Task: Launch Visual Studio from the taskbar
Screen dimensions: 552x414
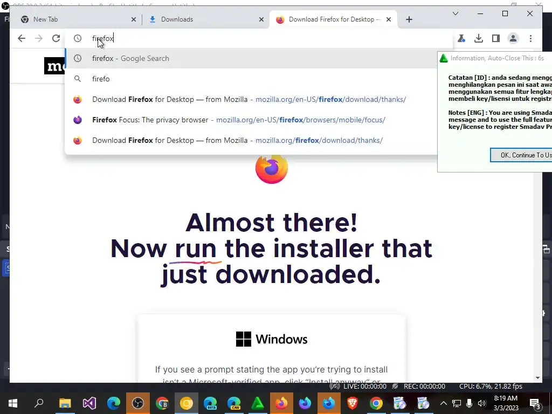Action: [x=89, y=403]
